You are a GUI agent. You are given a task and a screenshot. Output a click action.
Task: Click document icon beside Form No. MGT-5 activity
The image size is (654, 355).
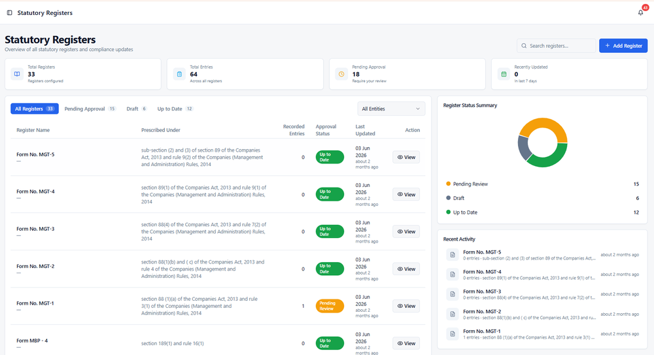click(x=453, y=255)
